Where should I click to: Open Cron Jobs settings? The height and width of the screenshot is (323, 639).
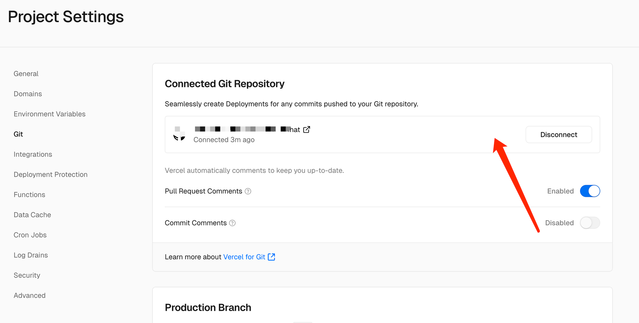click(x=30, y=235)
